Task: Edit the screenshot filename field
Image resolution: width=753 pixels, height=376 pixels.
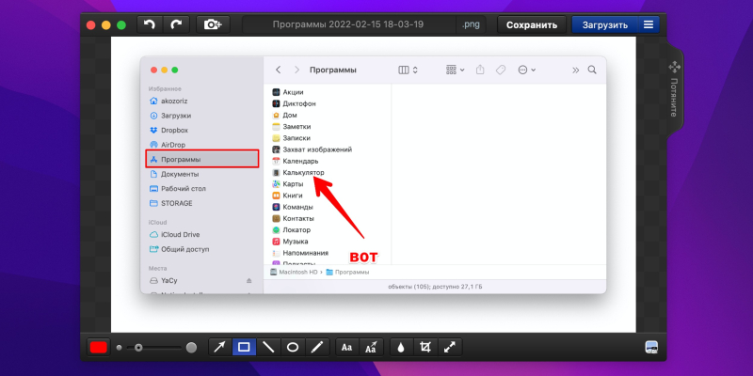Action: click(x=345, y=24)
